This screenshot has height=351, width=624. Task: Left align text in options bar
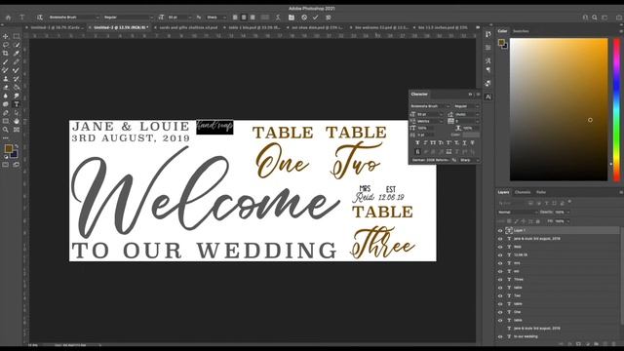click(235, 18)
